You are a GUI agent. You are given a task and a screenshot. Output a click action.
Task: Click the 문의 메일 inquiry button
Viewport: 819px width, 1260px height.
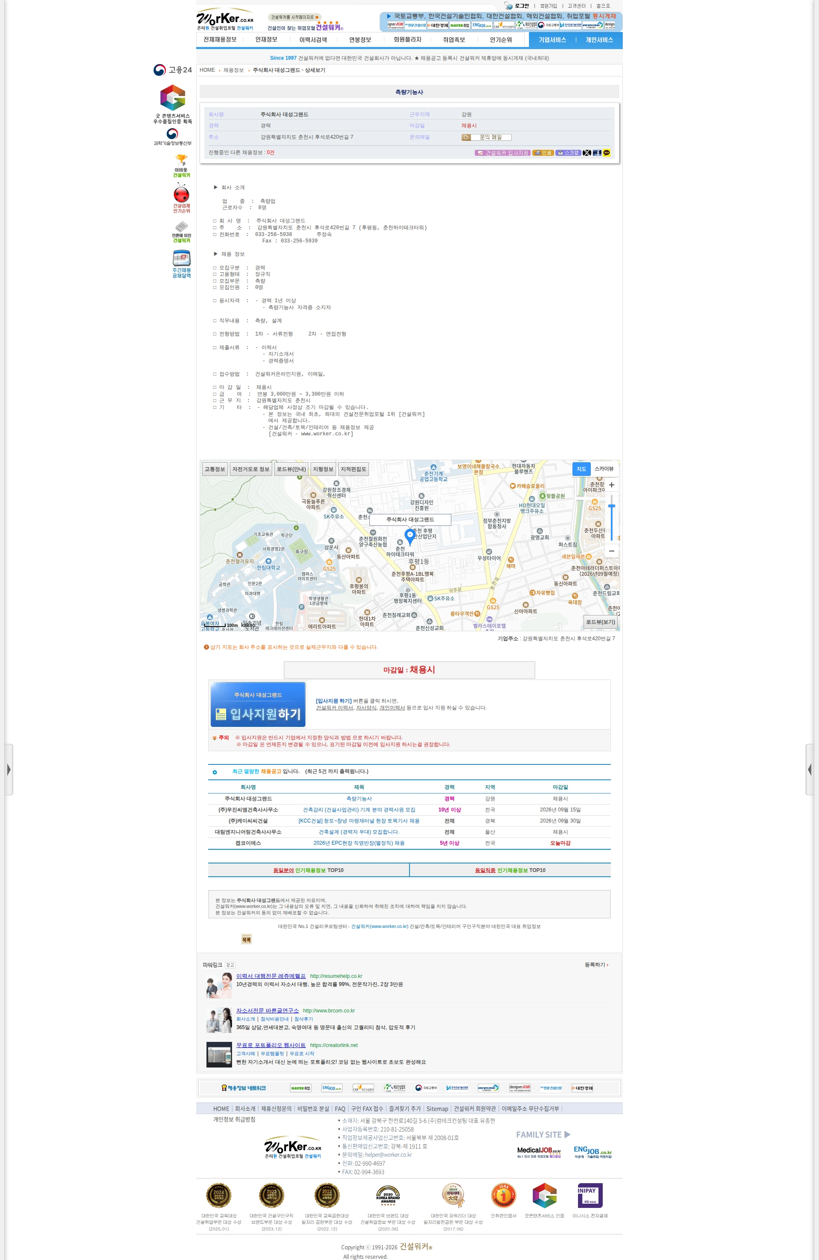(486, 137)
